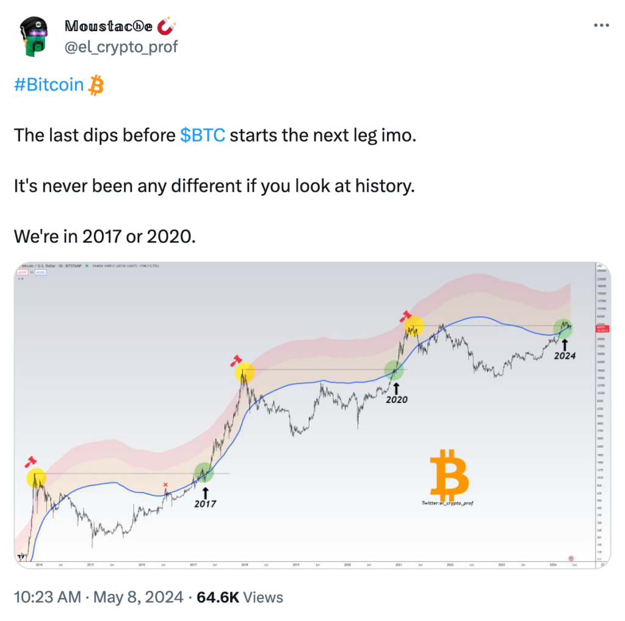625x621 pixels.
Task: Click the small red X marker on chart
Action: coord(165,485)
